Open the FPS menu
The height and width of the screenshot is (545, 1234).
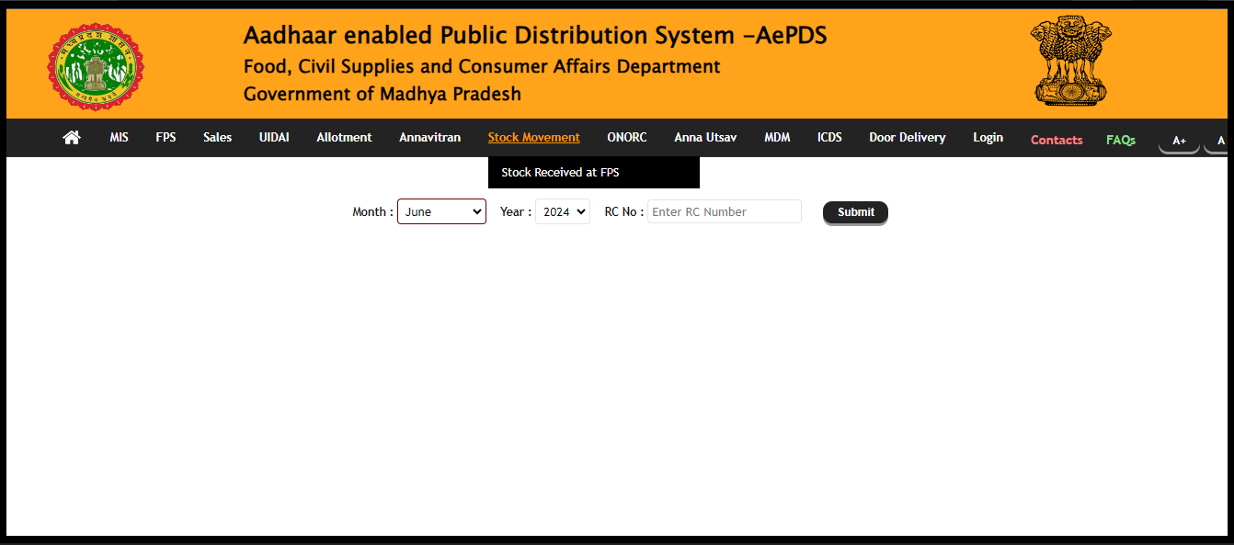point(166,137)
